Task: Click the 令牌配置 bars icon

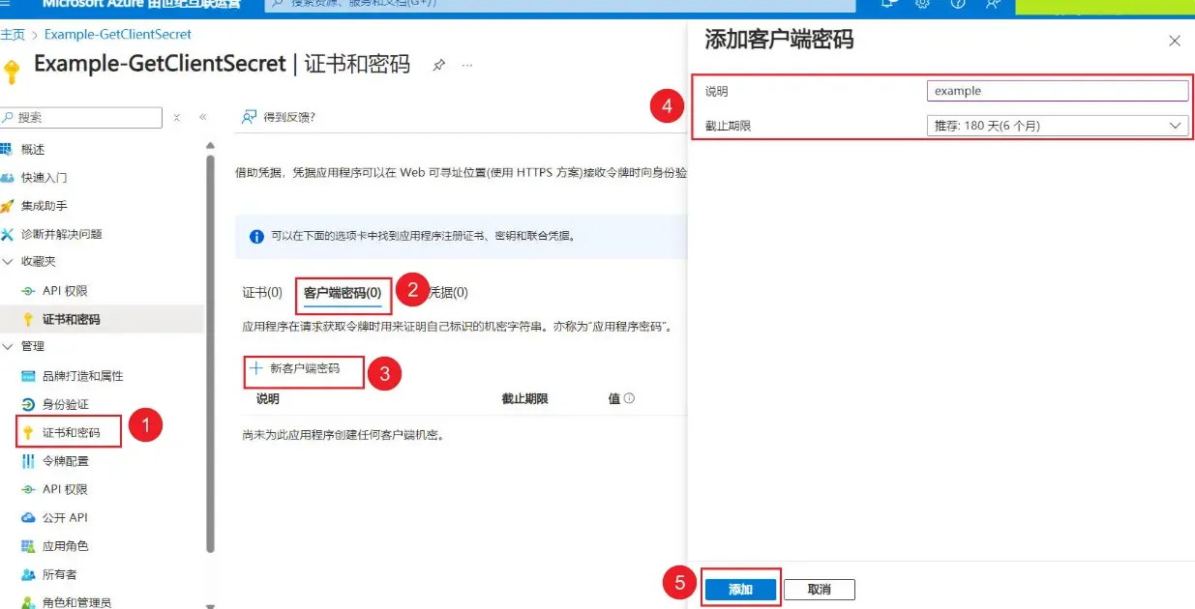Action: pyautogui.click(x=28, y=461)
